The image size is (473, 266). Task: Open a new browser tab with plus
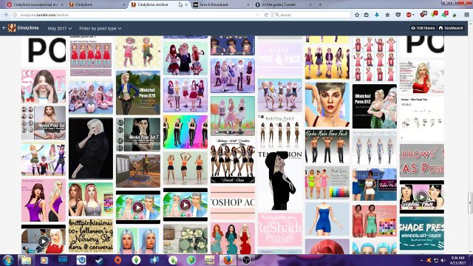coord(320,4)
